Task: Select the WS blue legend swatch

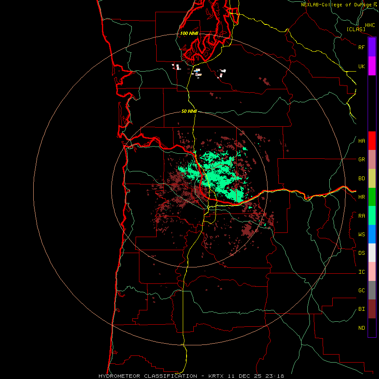Action: coord(372,234)
